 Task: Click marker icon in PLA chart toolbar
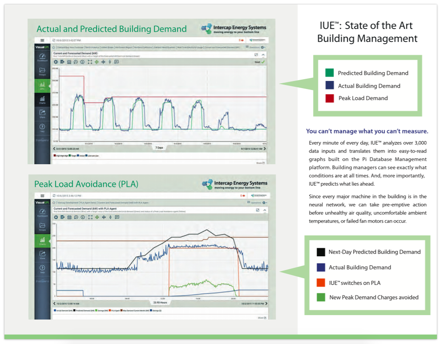click(110, 217)
